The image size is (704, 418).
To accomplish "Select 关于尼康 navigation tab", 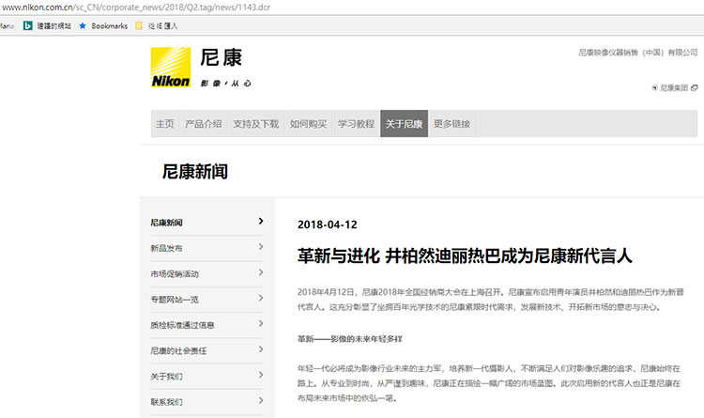I will 404,124.
